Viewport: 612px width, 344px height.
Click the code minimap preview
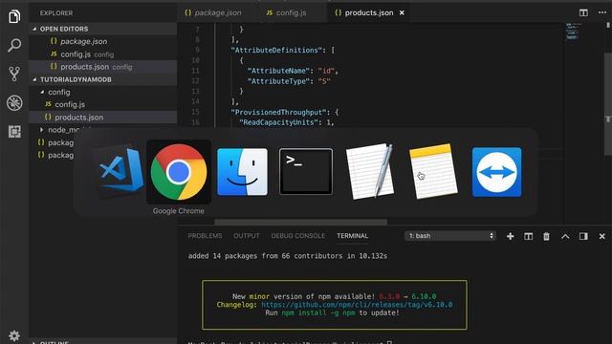click(x=573, y=32)
